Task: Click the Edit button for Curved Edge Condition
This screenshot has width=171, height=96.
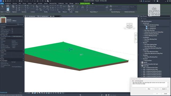Action: (x=17, y=37)
